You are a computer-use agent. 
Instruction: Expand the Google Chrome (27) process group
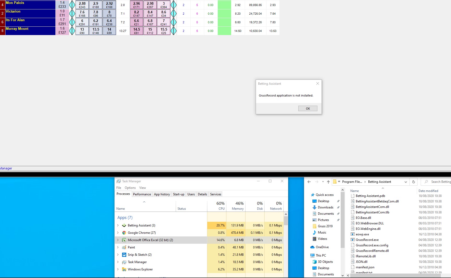(x=118, y=233)
